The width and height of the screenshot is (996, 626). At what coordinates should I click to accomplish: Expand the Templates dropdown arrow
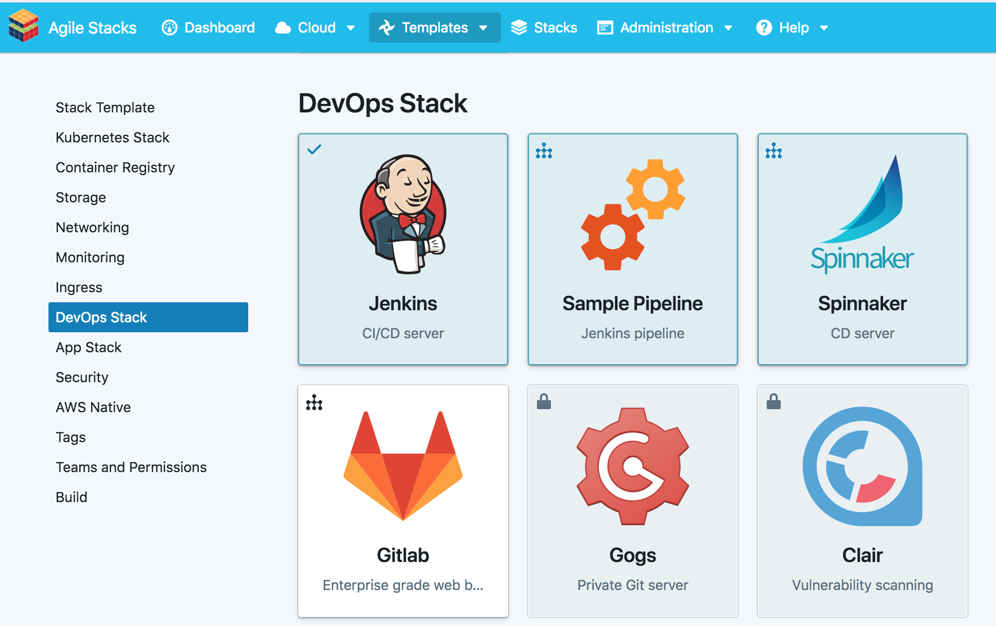(x=483, y=28)
